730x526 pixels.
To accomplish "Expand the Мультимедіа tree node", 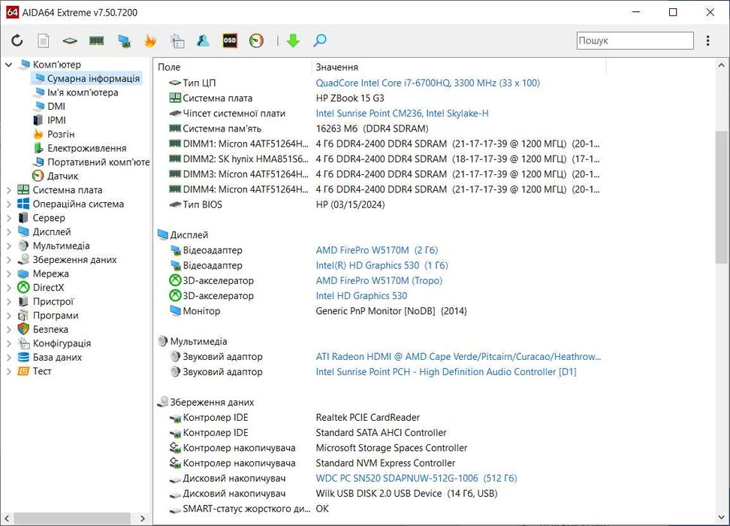I will (x=9, y=246).
